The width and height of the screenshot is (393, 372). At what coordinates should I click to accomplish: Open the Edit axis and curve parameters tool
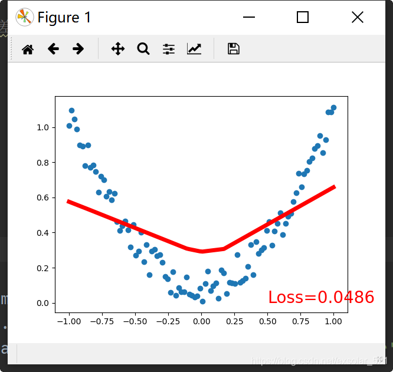[x=194, y=48]
